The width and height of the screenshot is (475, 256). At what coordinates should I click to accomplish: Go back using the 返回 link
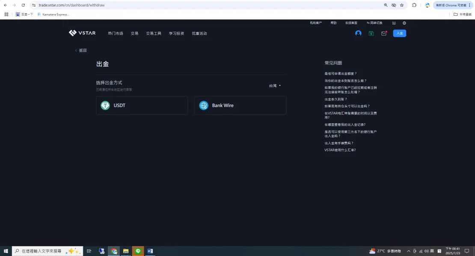[81, 50]
